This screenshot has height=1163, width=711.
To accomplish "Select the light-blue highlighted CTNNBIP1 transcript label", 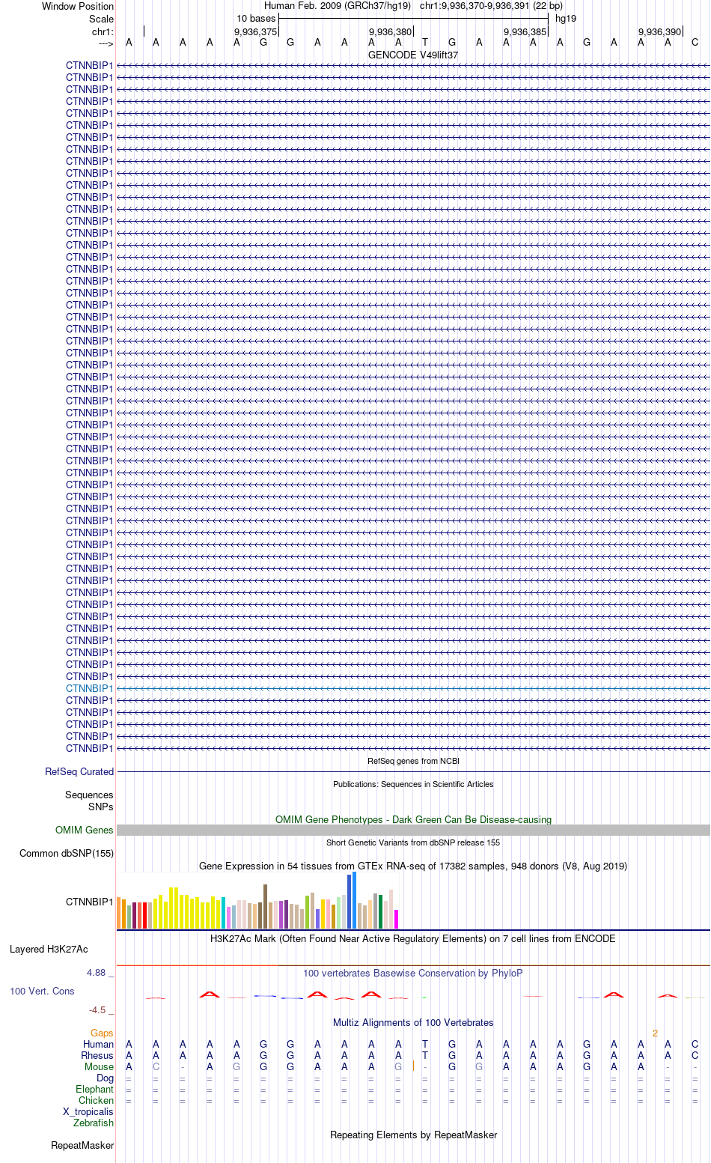I will point(90,688).
